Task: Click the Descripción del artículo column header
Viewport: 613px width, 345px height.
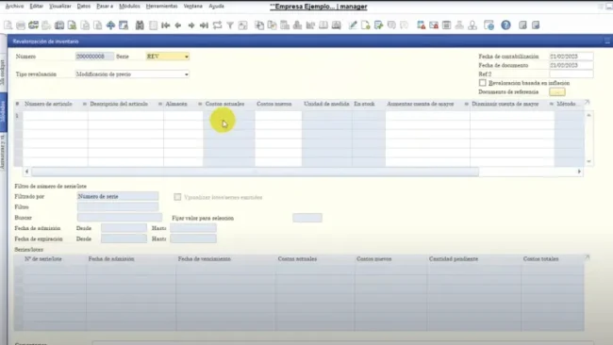Action: point(119,104)
